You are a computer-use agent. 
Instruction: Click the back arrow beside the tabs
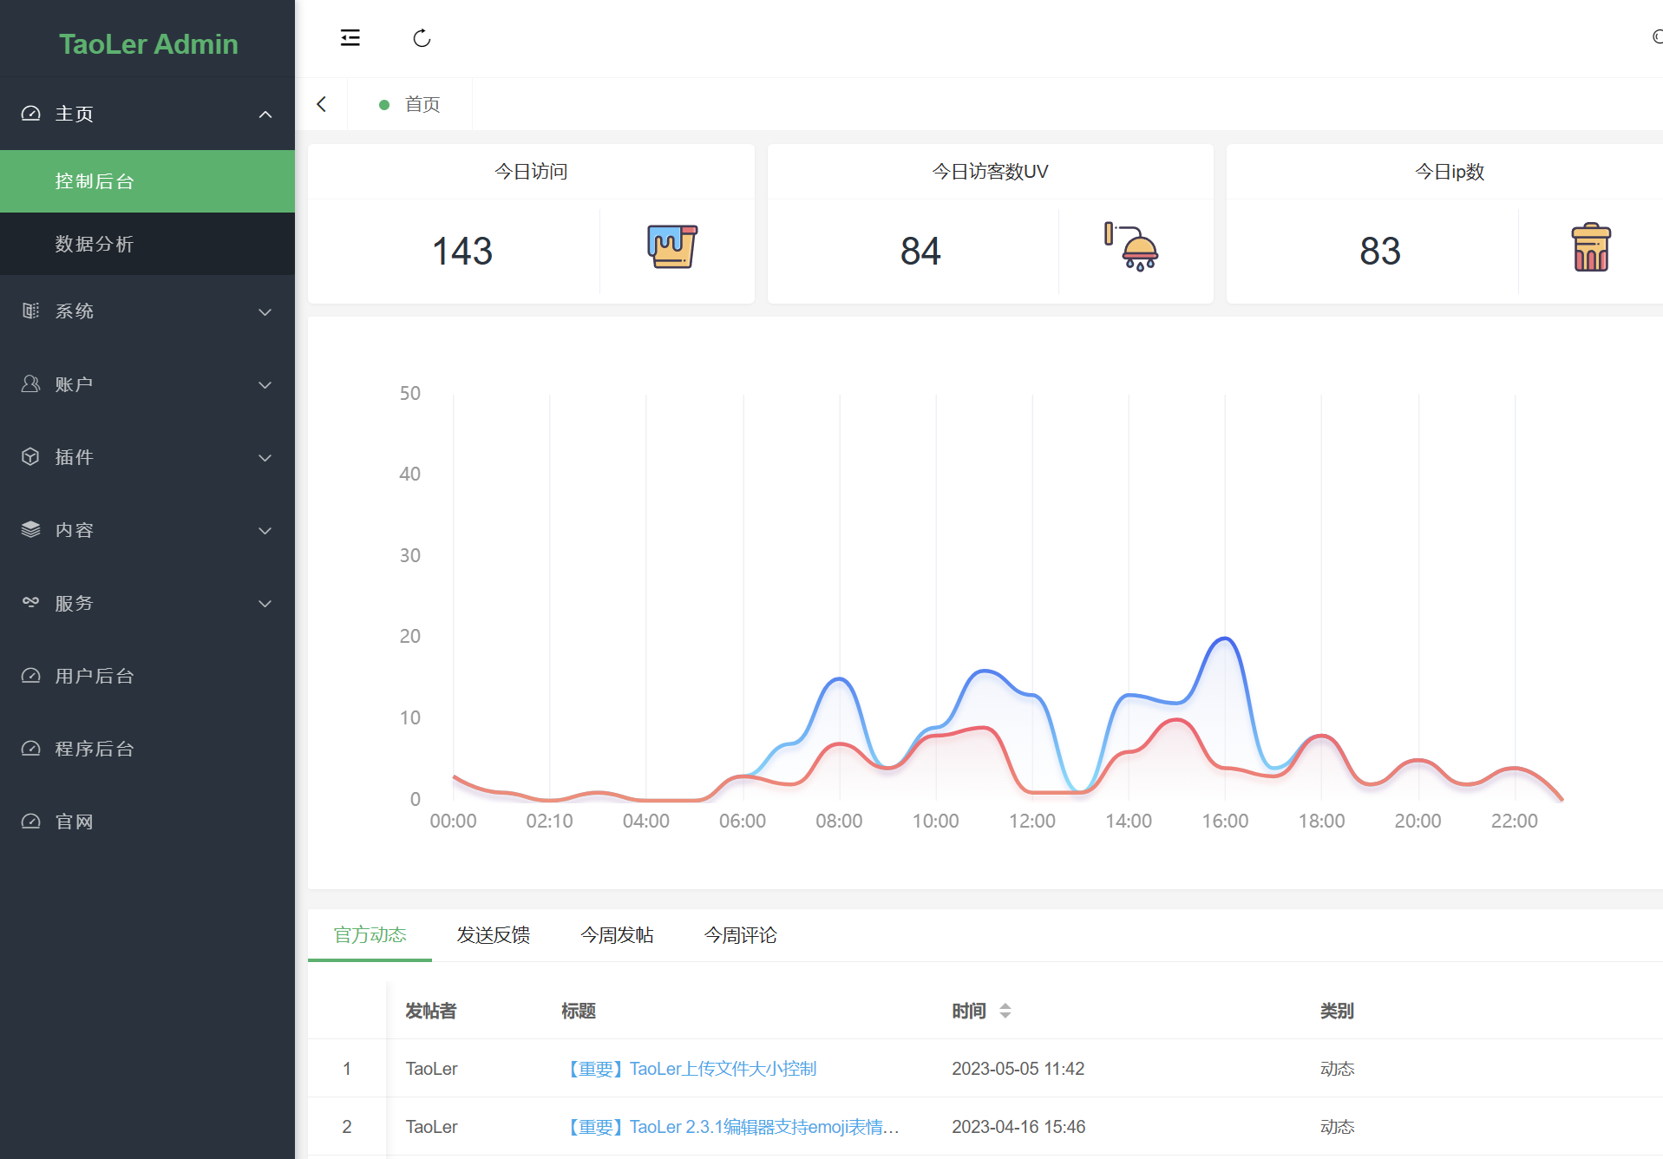coord(322,104)
